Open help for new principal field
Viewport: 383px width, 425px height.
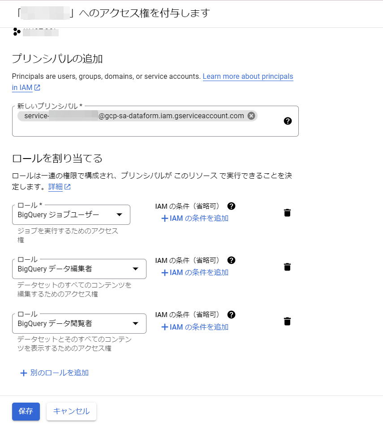pos(288,121)
